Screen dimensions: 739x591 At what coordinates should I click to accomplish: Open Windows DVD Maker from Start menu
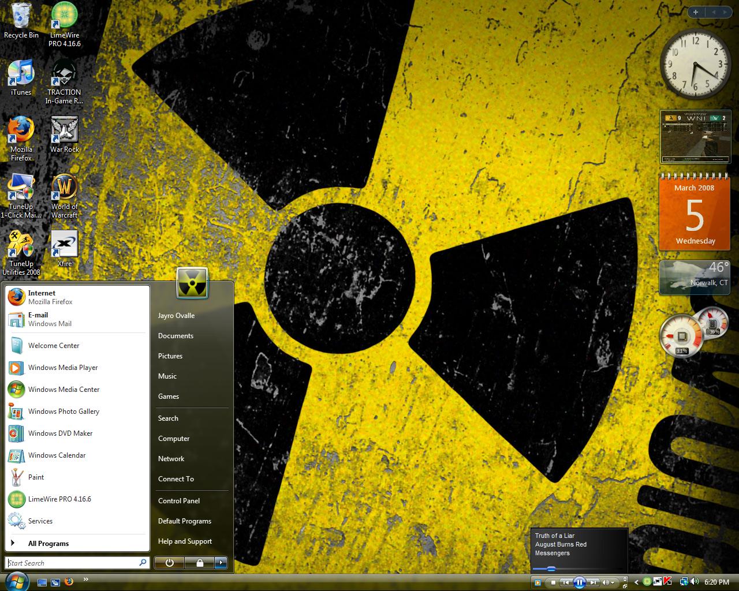(x=78, y=433)
